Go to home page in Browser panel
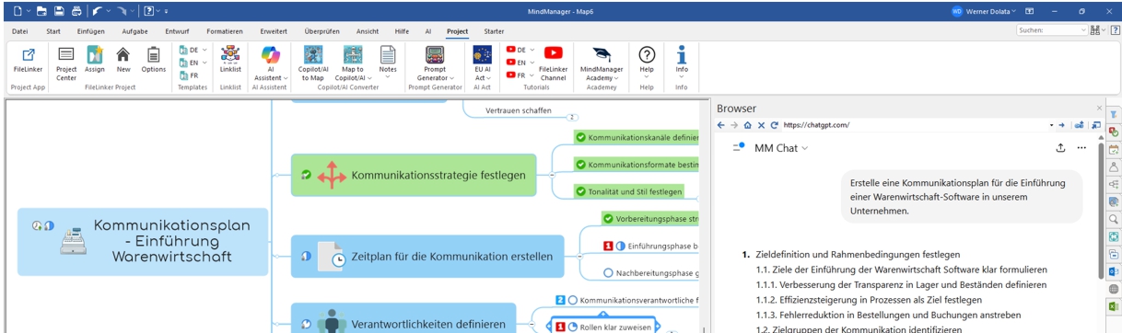The image size is (1122, 333). tap(748, 125)
